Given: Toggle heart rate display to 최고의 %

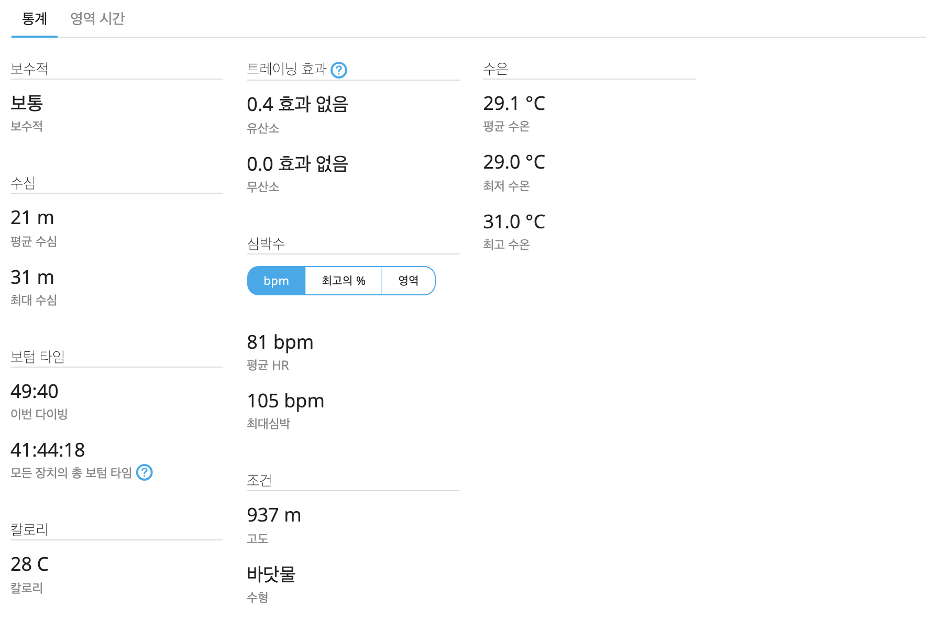Looking at the screenshot, I should tap(344, 281).
